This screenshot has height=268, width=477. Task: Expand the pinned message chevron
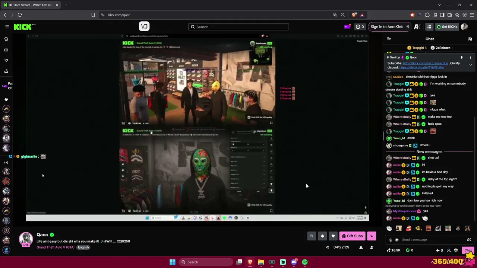tap(470, 65)
